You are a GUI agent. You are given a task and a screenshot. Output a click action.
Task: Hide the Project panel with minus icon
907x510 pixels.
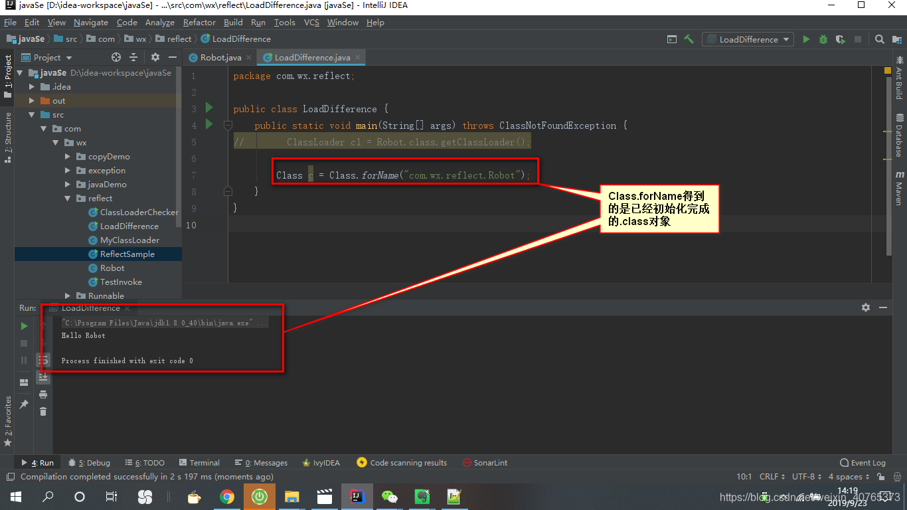173,57
